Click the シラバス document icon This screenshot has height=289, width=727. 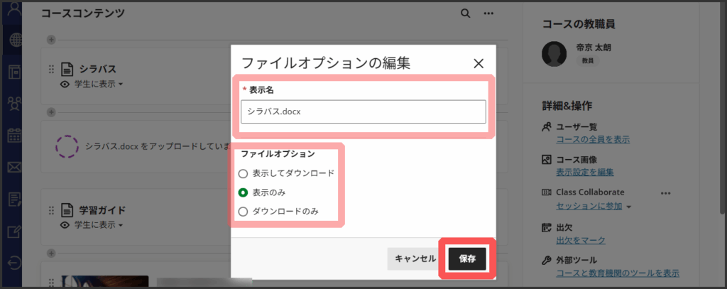tap(67, 69)
